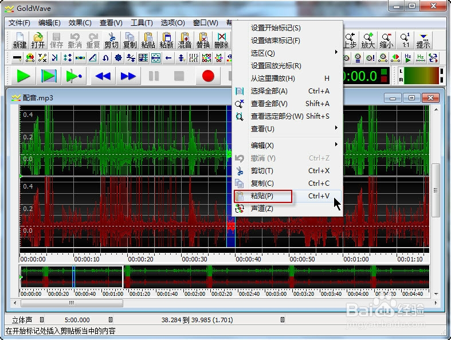Click the effects toolbar gear (filter) icon
The height and width of the screenshot is (340, 451).
coord(118,58)
